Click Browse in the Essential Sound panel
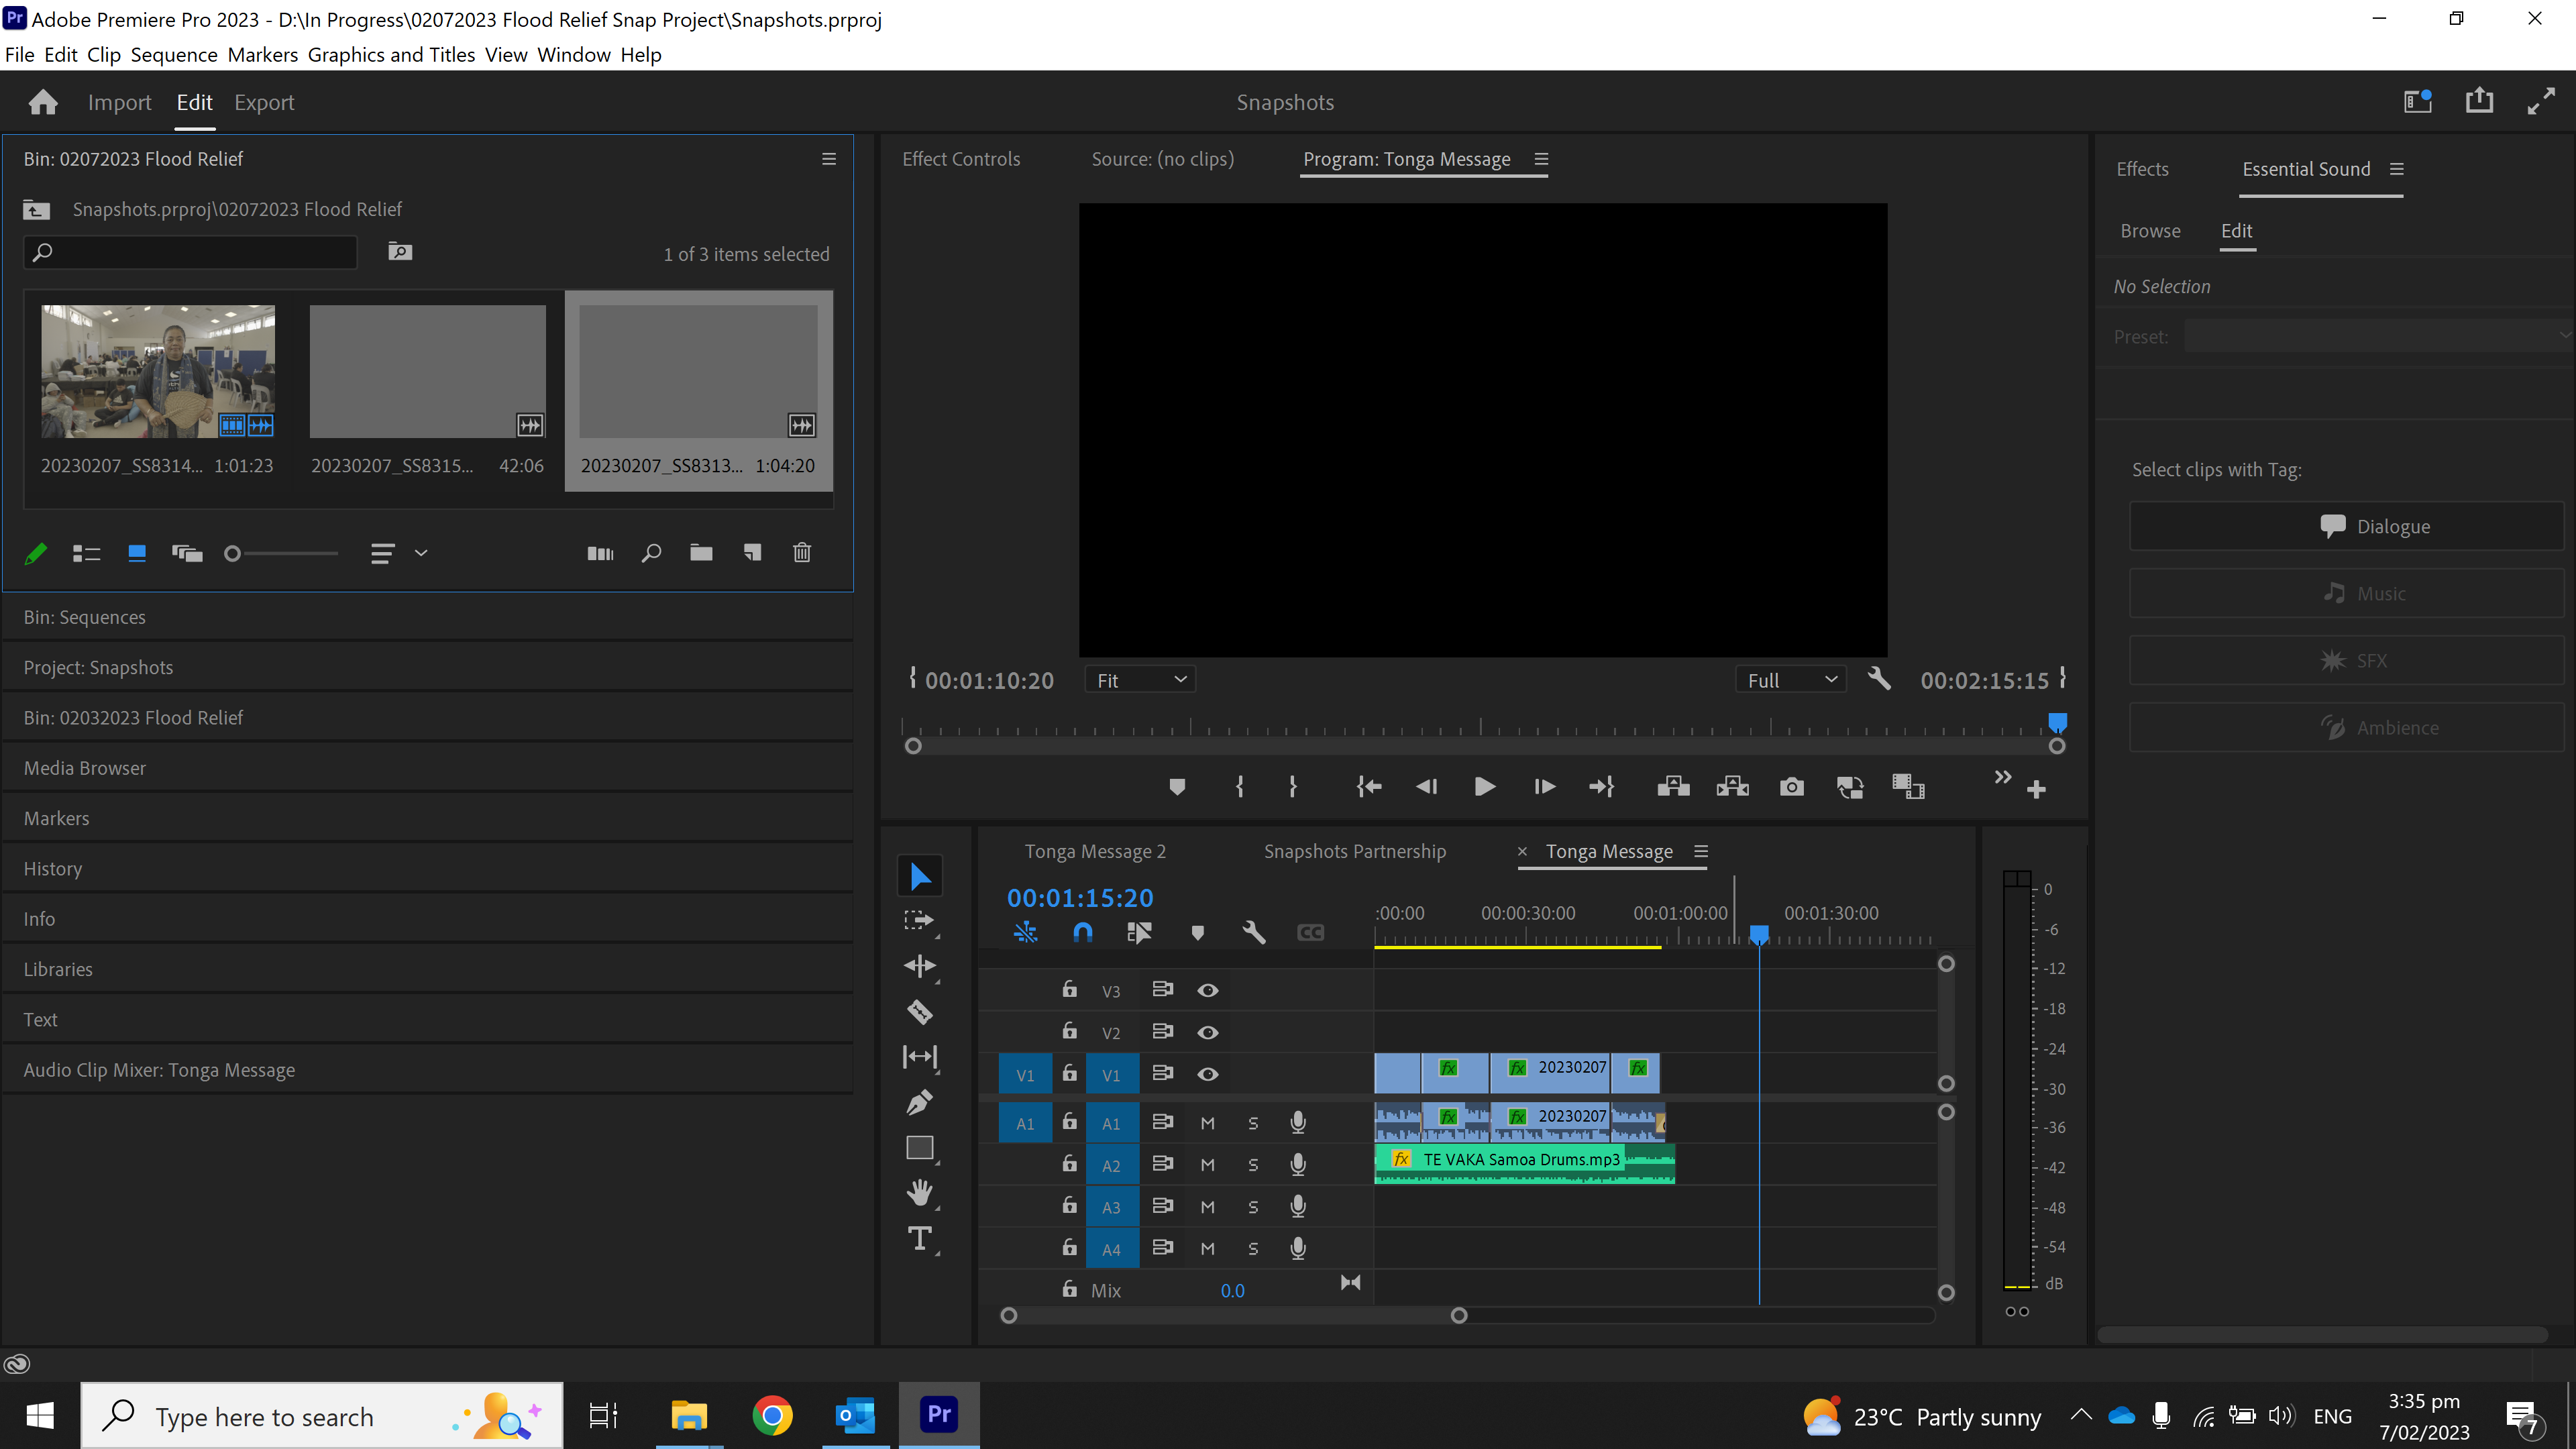Viewport: 2576px width, 1449px height. (2150, 231)
